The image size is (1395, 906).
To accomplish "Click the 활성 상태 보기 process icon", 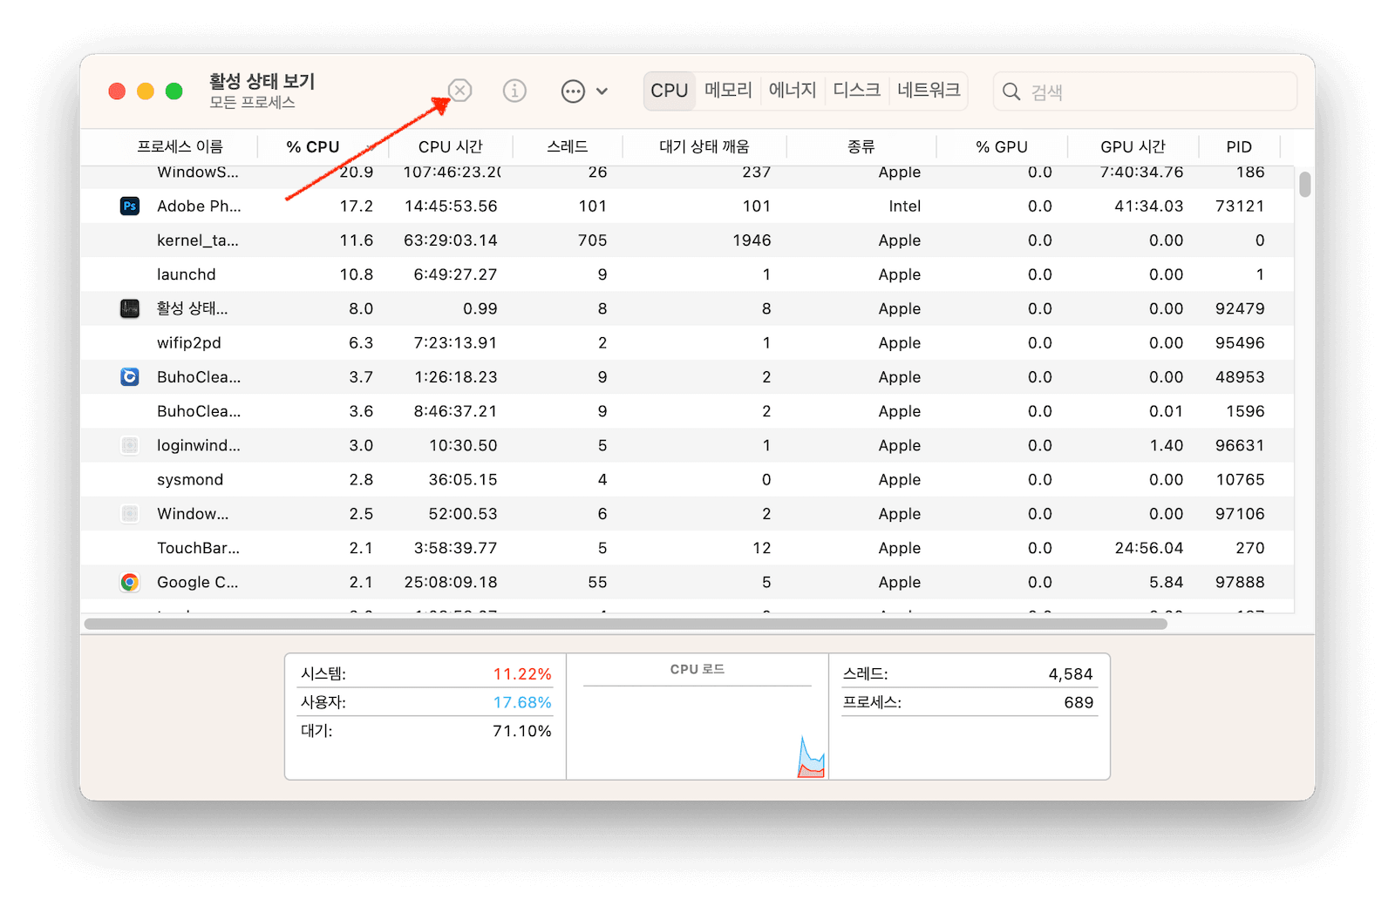I will (130, 308).
